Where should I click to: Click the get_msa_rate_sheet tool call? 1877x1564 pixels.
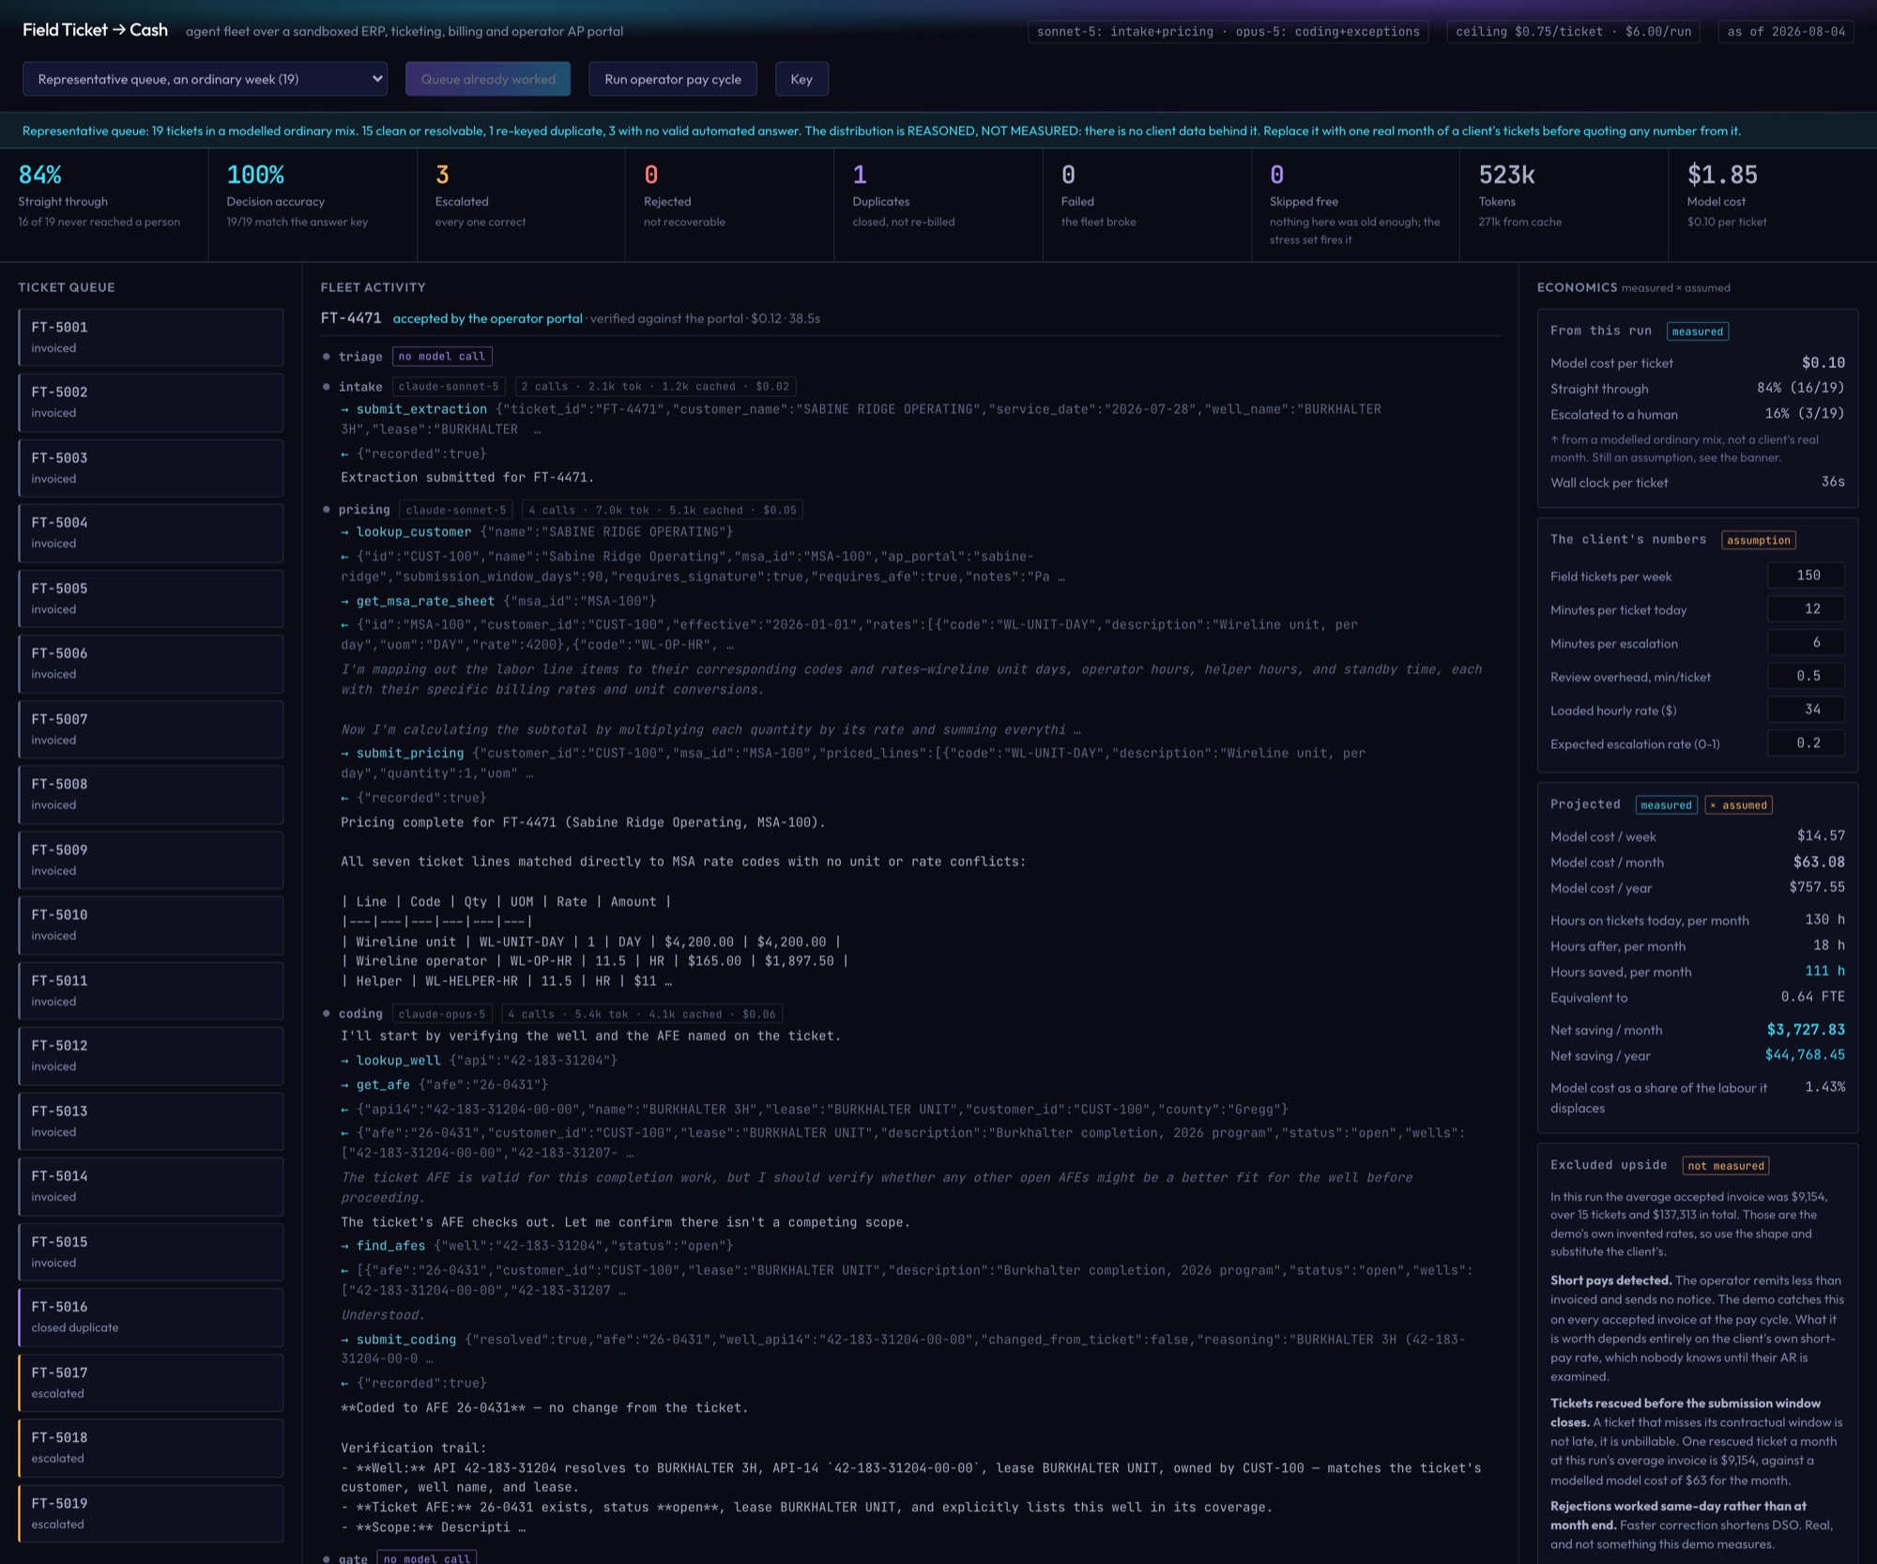425,601
